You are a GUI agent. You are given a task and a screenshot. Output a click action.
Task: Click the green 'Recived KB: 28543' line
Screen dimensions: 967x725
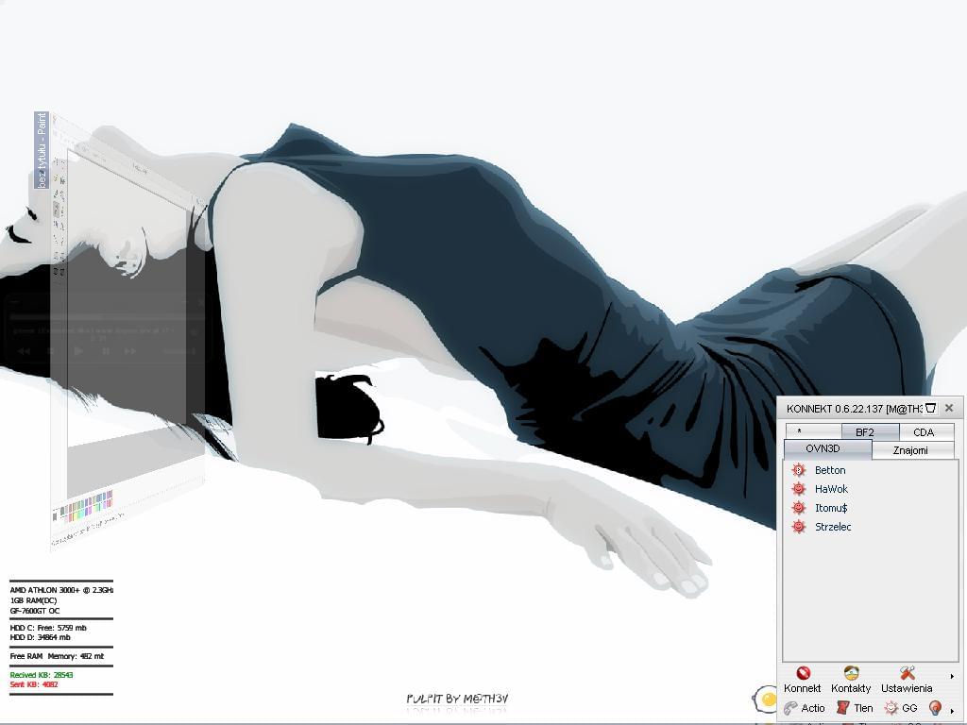pyautogui.click(x=42, y=675)
